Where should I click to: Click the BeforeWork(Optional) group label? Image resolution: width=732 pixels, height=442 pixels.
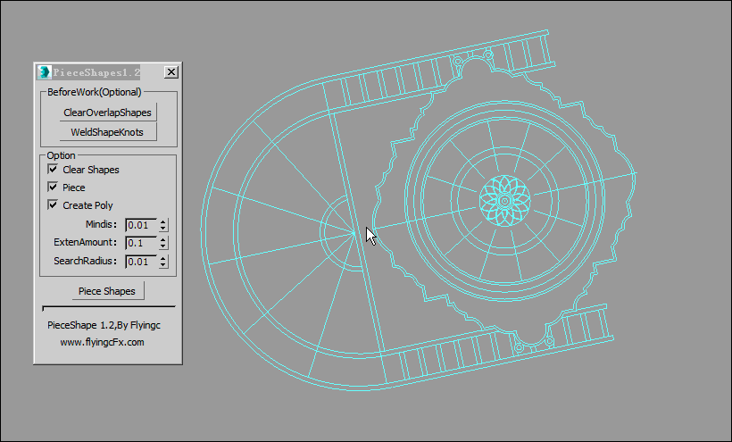(95, 92)
